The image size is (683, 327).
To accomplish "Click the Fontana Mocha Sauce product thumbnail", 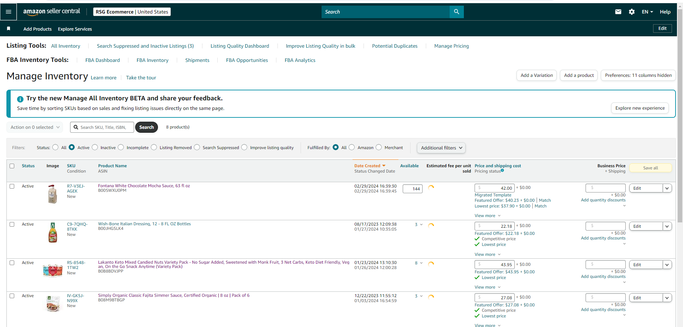I will click(x=53, y=194).
